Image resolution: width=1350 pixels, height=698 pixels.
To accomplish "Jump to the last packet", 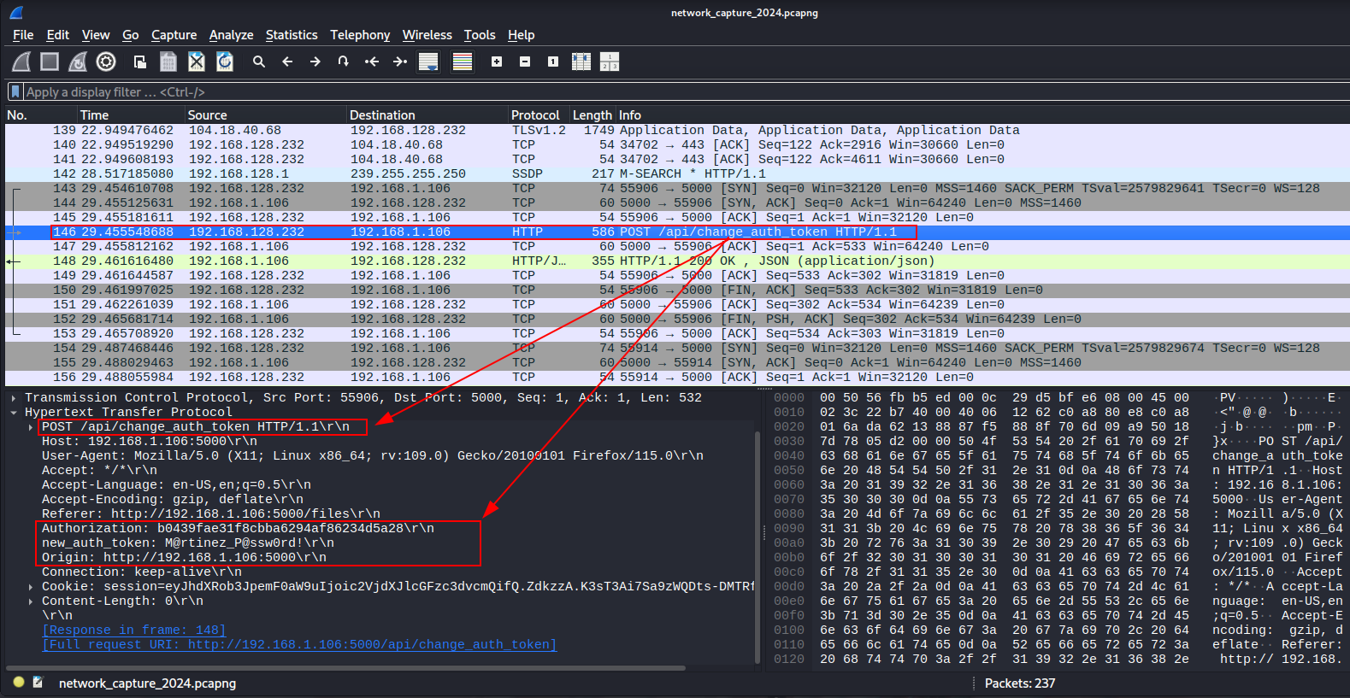I will coord(400,62).
